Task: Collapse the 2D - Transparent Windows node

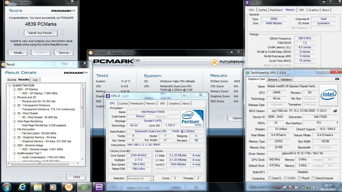Action: [x=15, y=105]
